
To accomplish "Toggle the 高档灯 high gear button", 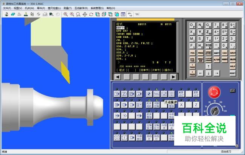I will 149,138.
